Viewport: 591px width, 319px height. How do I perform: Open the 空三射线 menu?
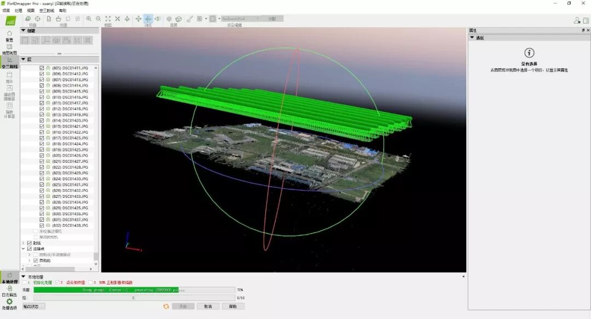pos(47,10)
